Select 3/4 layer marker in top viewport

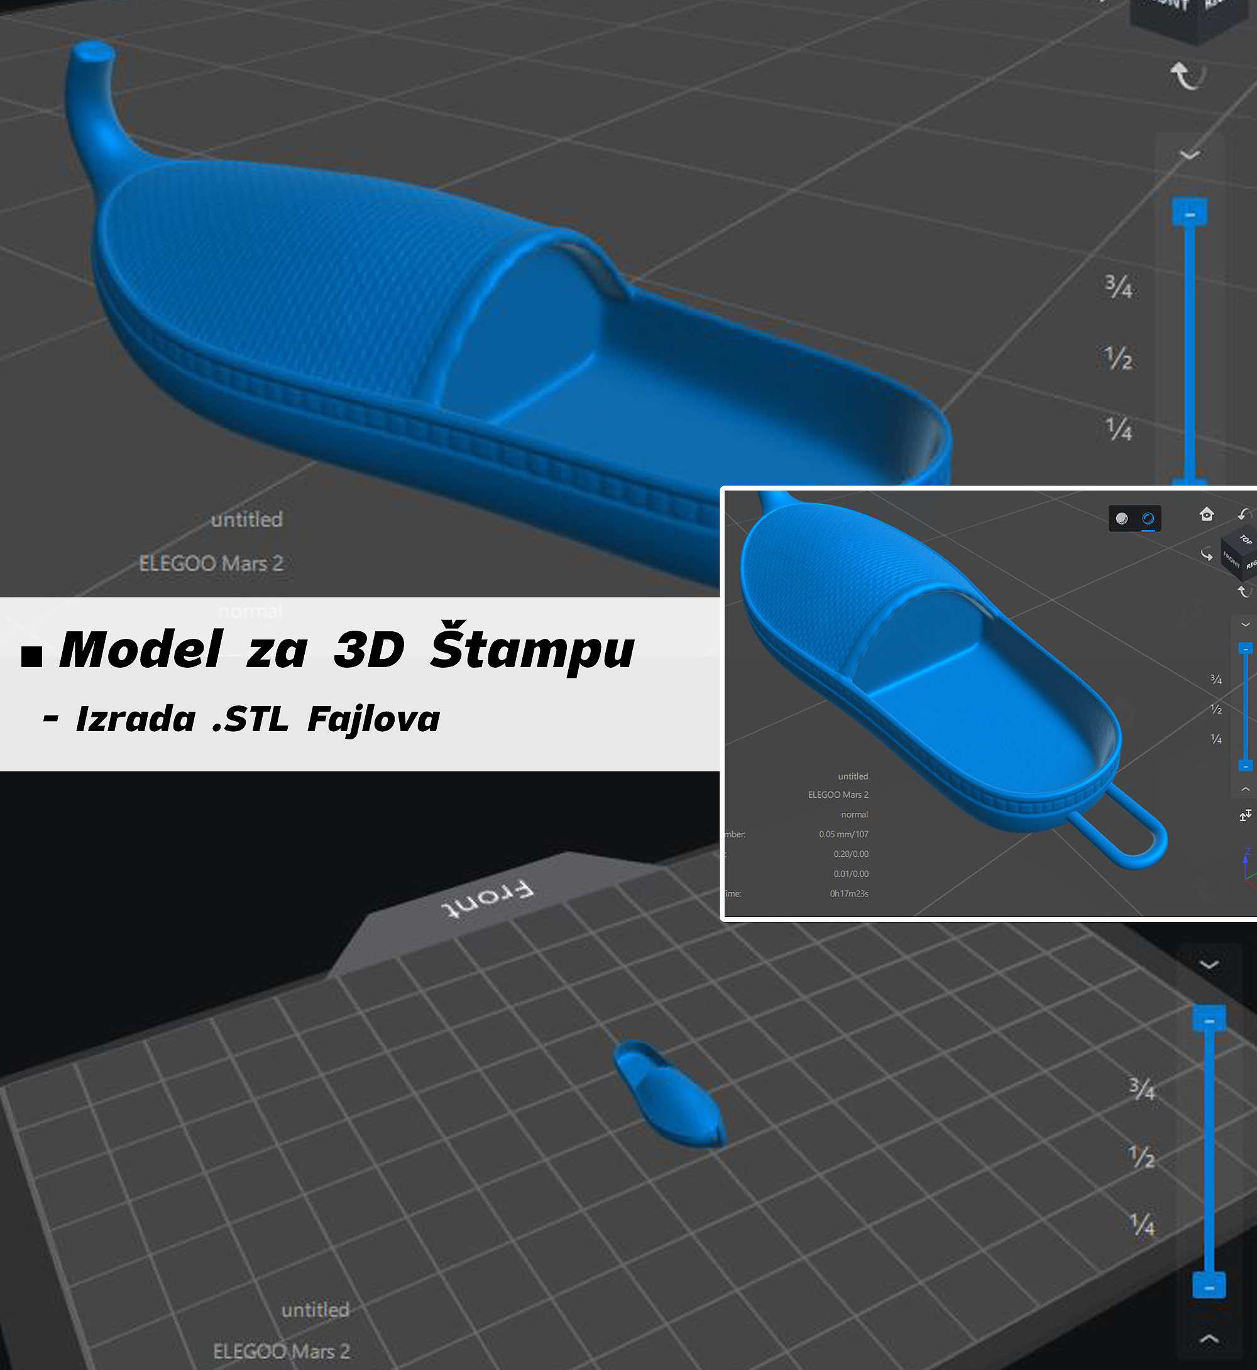[x=1117, y=286]
